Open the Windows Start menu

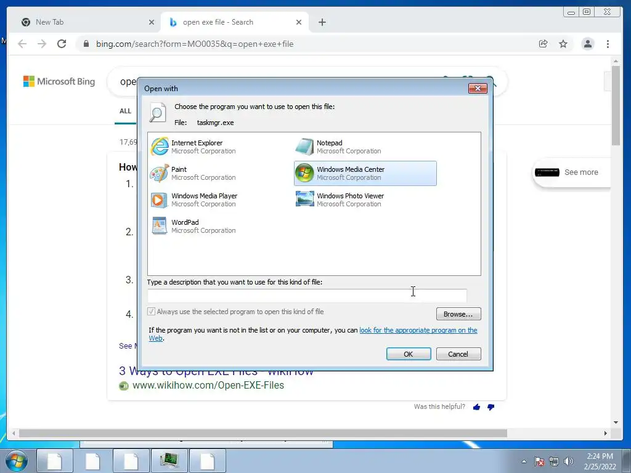(17, 461)
